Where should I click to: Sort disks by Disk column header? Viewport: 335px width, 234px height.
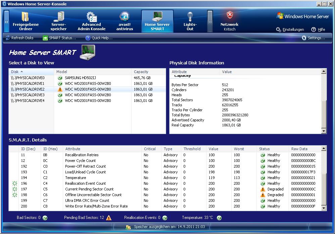point(31,72)
